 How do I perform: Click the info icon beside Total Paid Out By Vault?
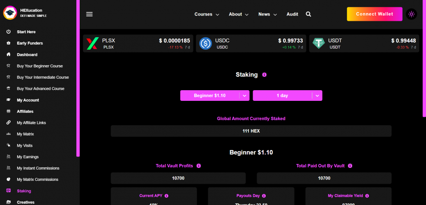point(350,166)
